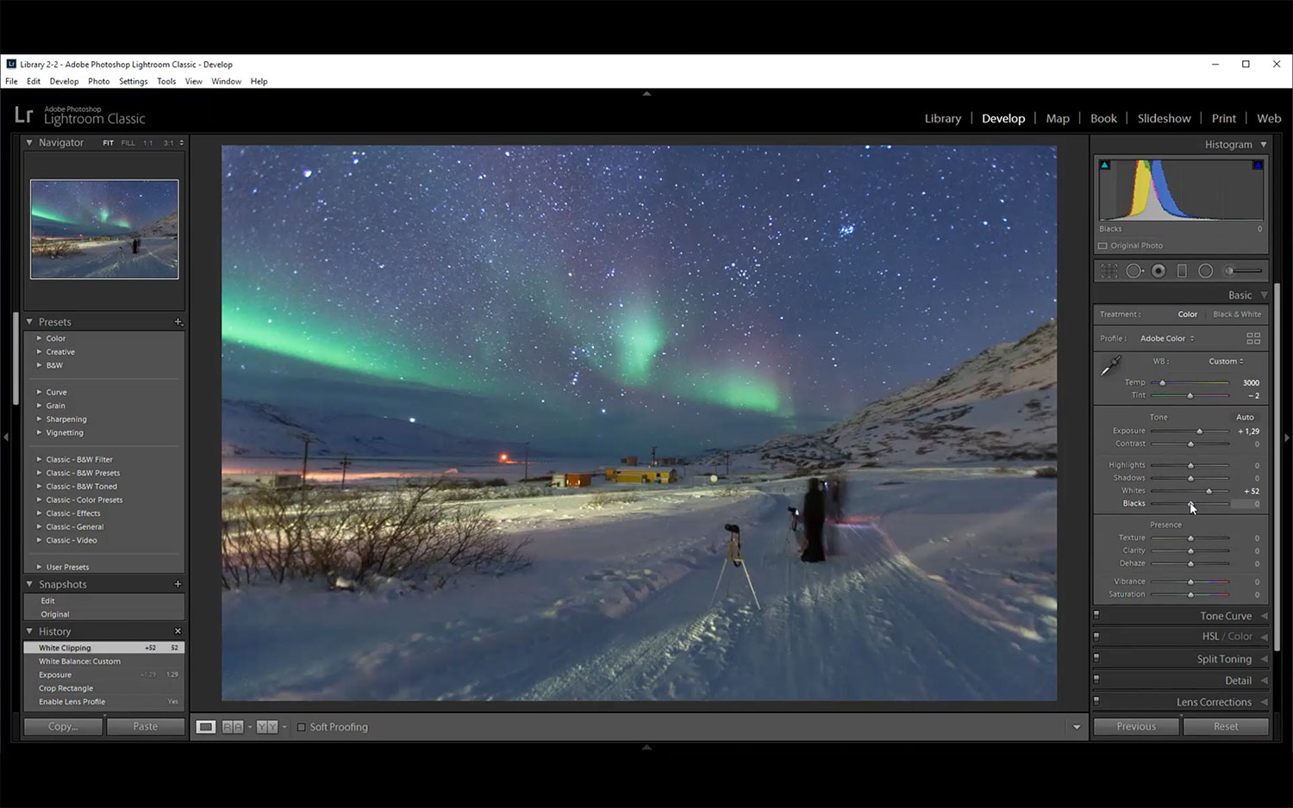Open the WB Custom dropdown
The width and height of the screenshot is (1293, 808).
(x=1226, y=361)
